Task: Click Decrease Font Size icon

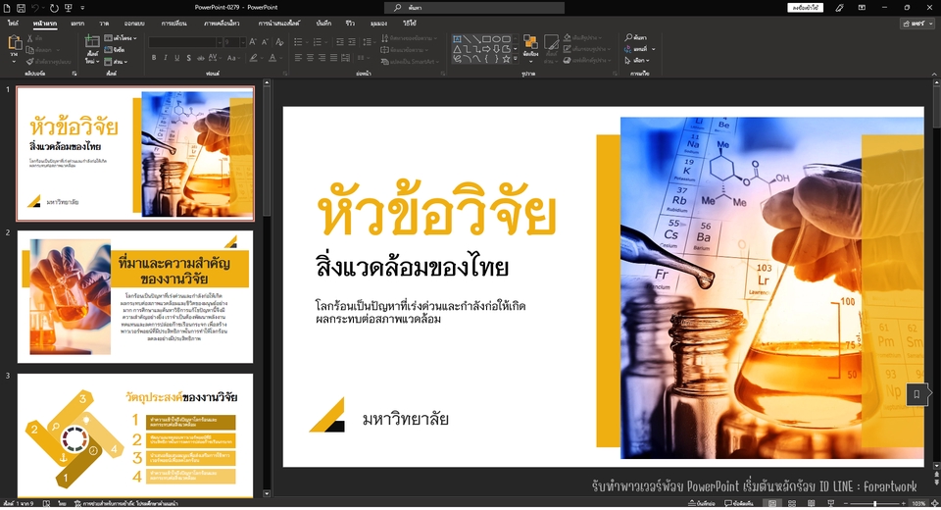Action: pyautogui.click(x=265, y=42)
